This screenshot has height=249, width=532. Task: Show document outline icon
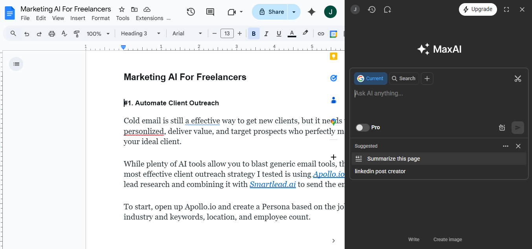coord(16,64)
